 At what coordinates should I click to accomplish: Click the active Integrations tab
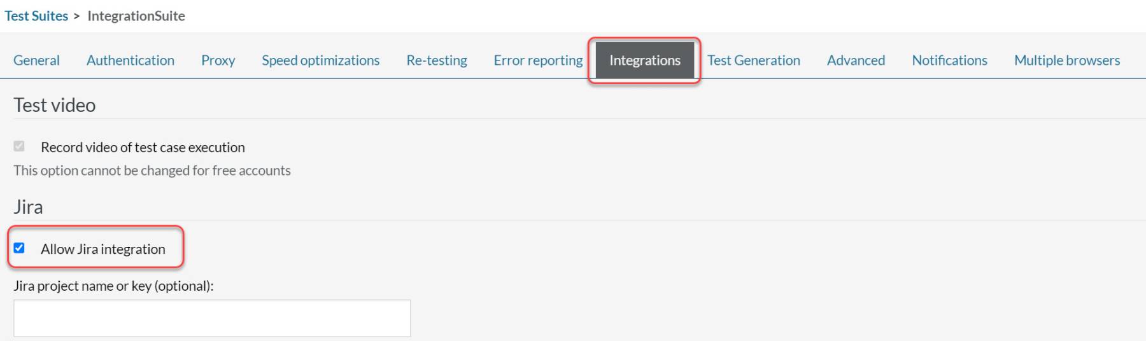(x=644, y=60)
